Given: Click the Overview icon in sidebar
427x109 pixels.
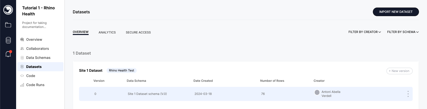Looking at the screenshot, I should (22, 40).
